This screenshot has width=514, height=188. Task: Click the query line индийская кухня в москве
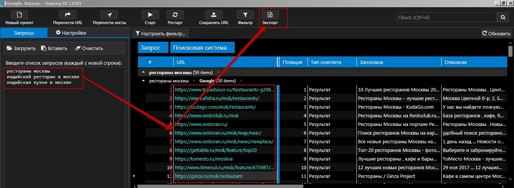tap(39, 82)
